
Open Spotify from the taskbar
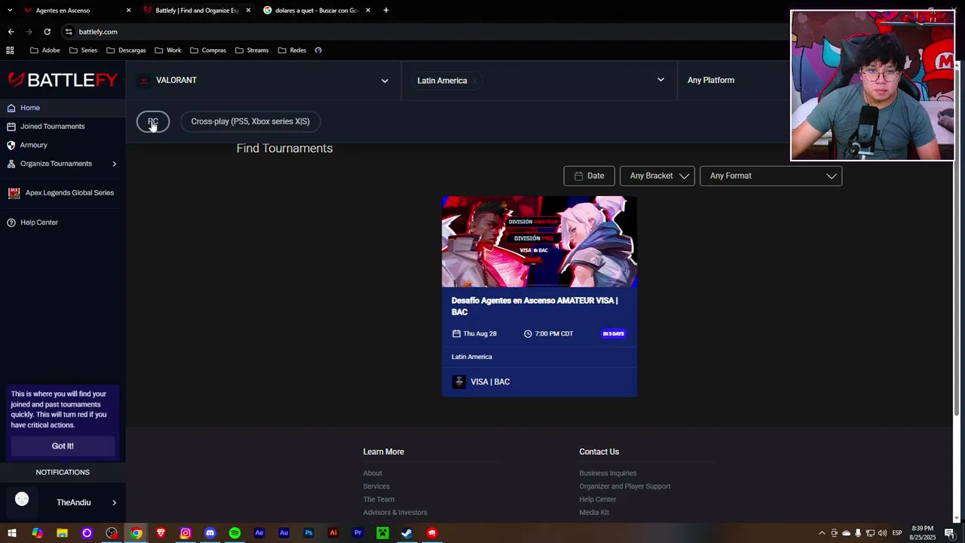pos(234,533)
